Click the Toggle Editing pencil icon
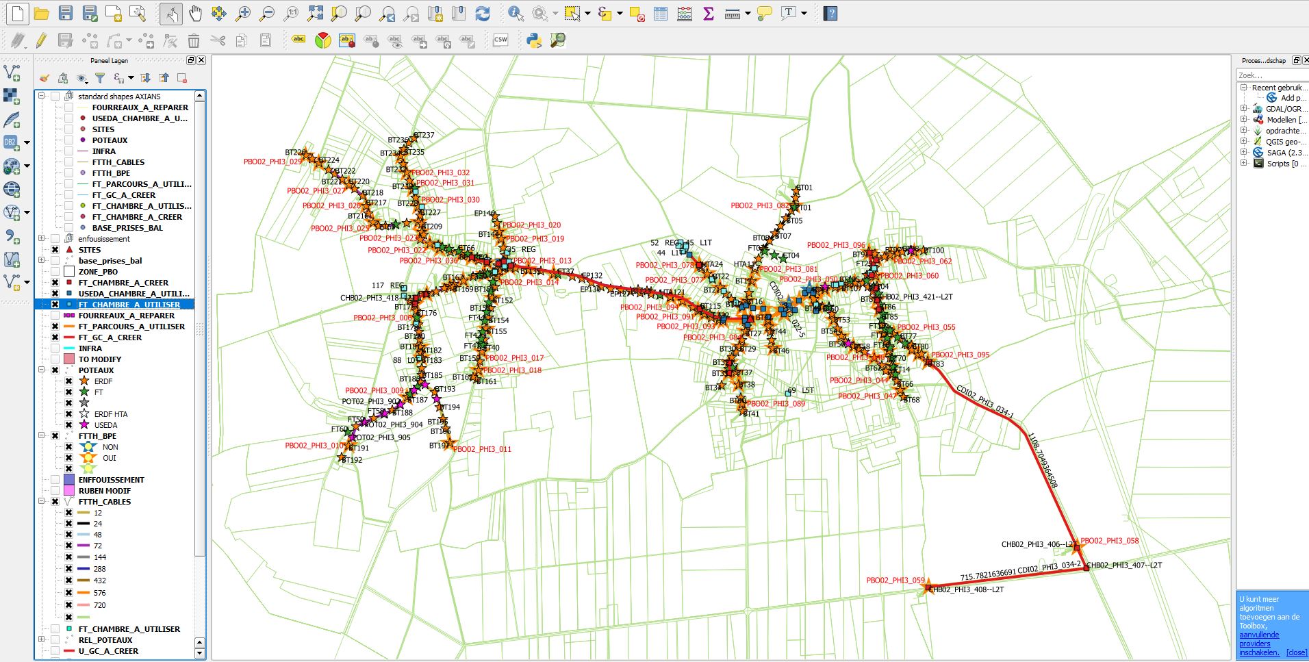 point(41,40)
